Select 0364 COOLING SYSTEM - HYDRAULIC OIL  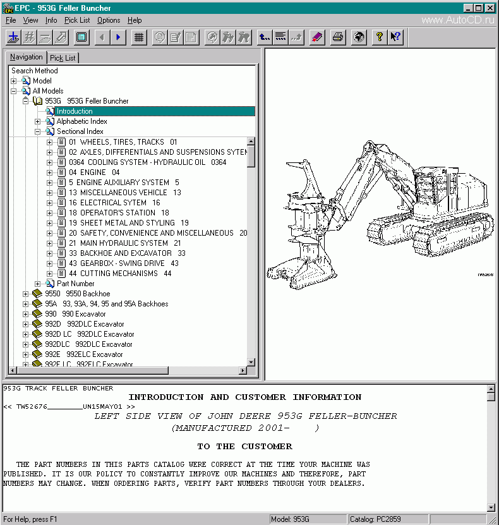(148, 162)
